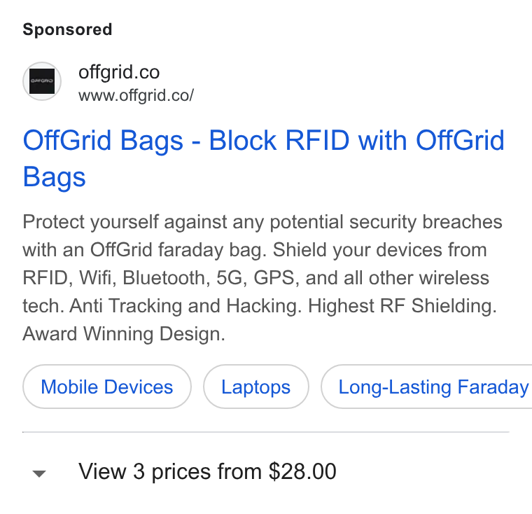Choose the Long-Lasting Faraday sitelink chip
Viewport: 532px width, 514px height.
[426, 387]
